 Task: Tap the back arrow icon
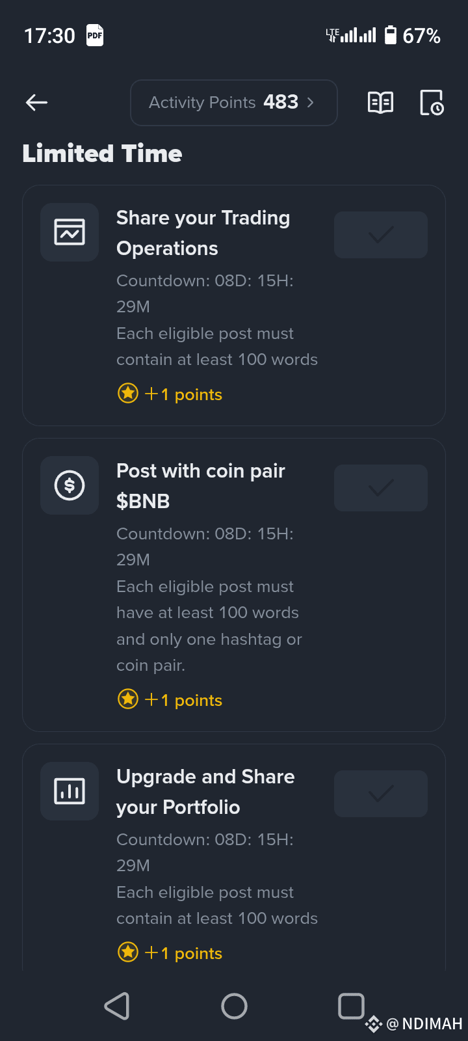click(37, 102)
